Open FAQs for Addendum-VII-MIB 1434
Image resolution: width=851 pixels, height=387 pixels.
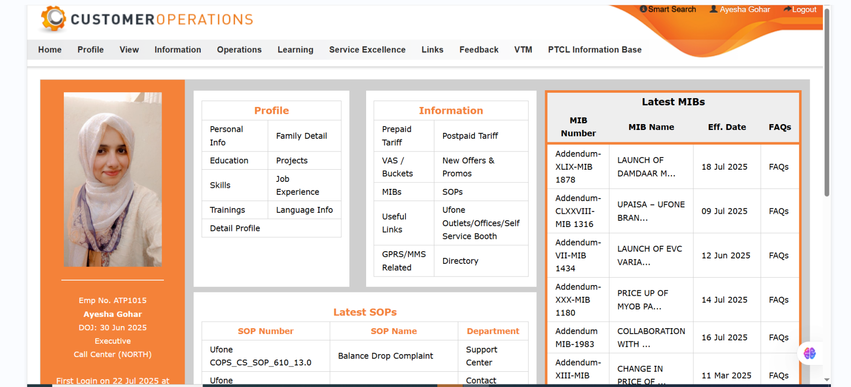click(779, 256)
